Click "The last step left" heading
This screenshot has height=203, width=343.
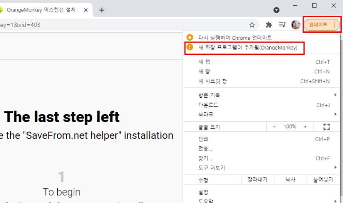[62, 117]
